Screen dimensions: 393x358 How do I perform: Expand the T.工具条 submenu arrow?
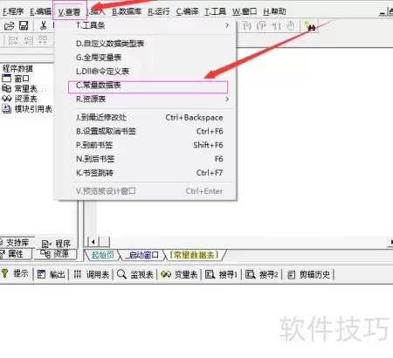tap(227, 25)
